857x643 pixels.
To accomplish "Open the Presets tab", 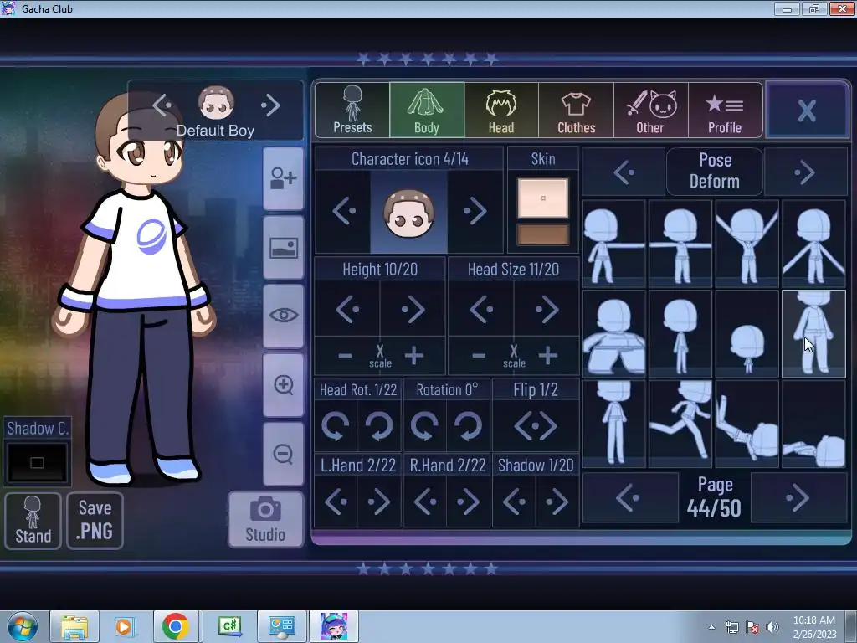I will pos(352,111).
